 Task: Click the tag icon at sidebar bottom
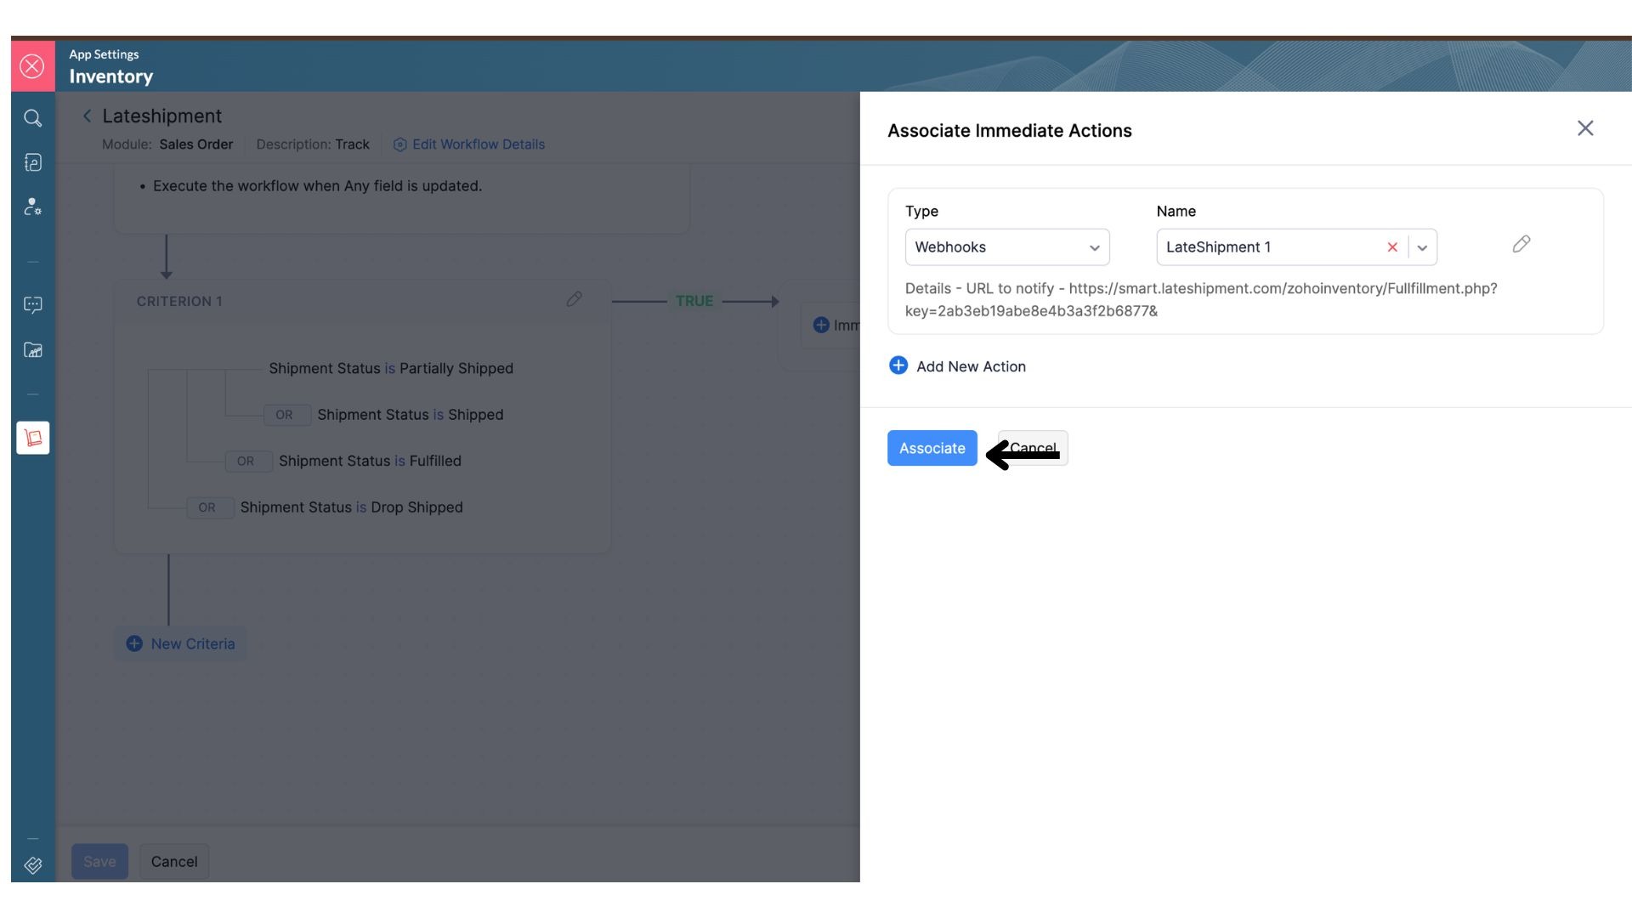(32, 865)
